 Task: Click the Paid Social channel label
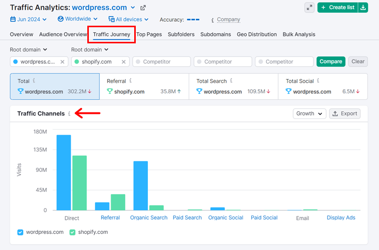[264, 218]
